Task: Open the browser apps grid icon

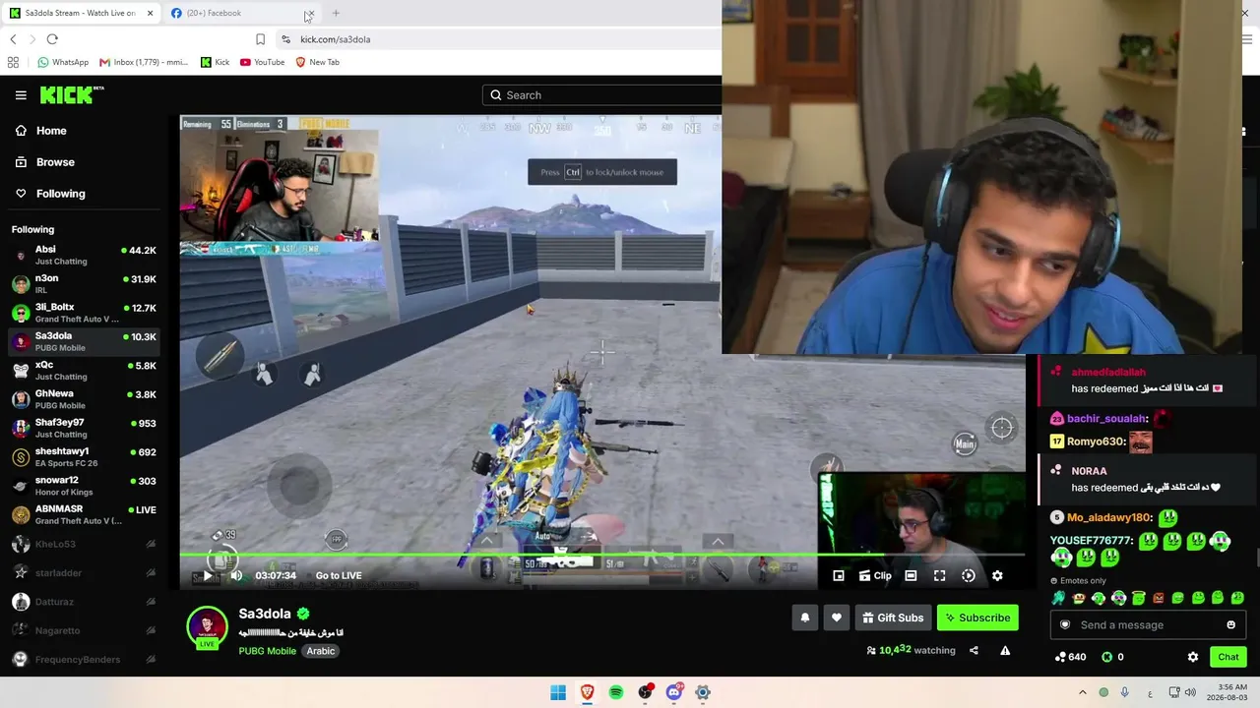Action: click(x=13, y=62)
